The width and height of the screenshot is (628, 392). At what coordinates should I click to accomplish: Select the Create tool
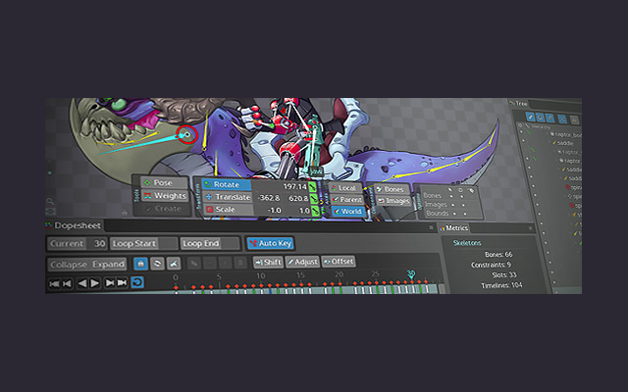165,209
